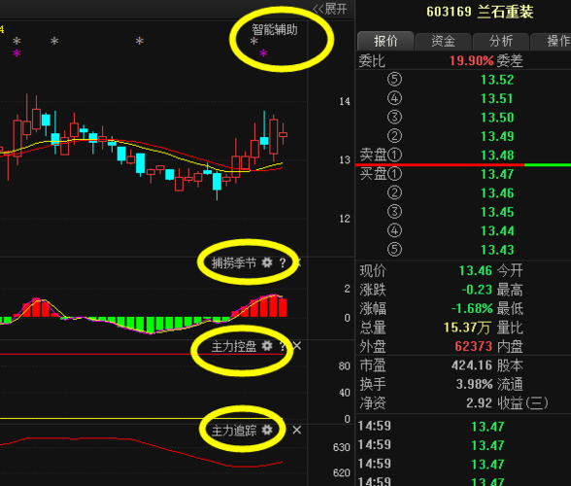Click the purple star signal under 智能辅助

point(264,54)
